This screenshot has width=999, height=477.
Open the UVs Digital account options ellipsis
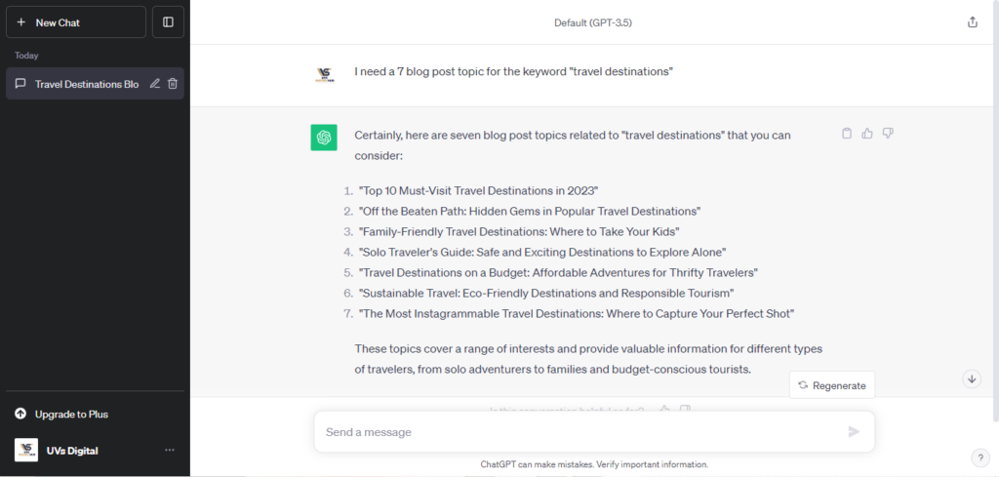coord(170,451)
